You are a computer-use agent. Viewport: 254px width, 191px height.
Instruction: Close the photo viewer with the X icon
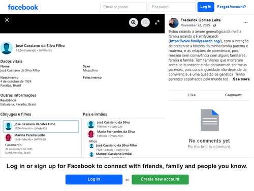(x=7, y=20)
